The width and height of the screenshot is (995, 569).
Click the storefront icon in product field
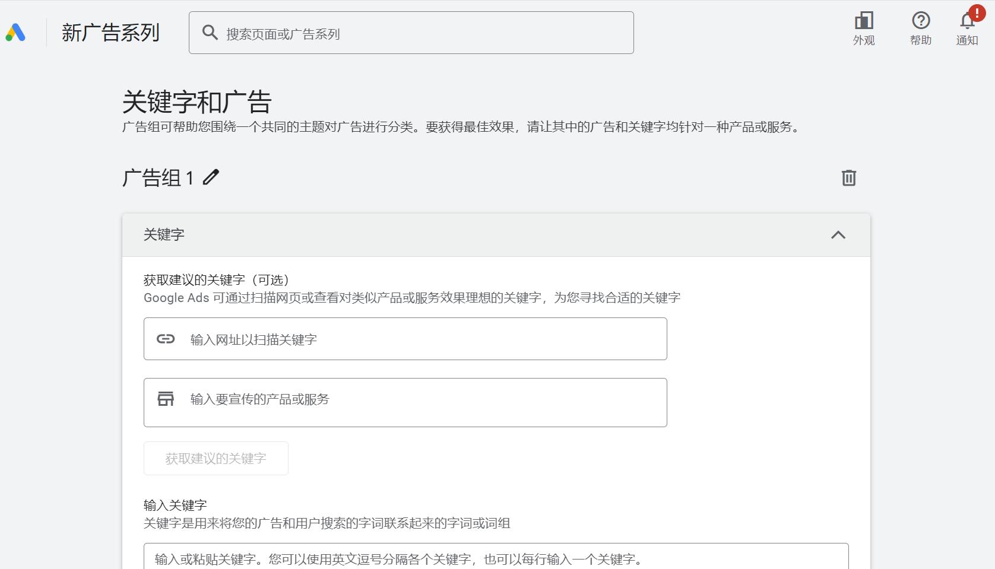tap(166, 399)
